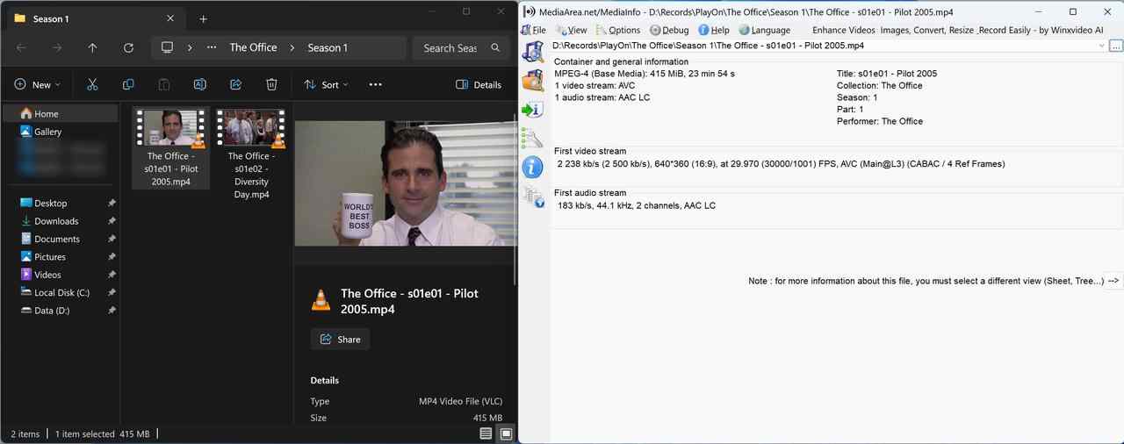
Task: Switch to details list view in status bar
Action: [486, 433]
